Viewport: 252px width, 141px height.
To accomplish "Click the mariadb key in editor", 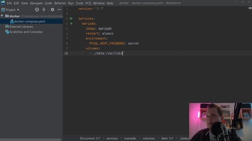I will (88, 23).
